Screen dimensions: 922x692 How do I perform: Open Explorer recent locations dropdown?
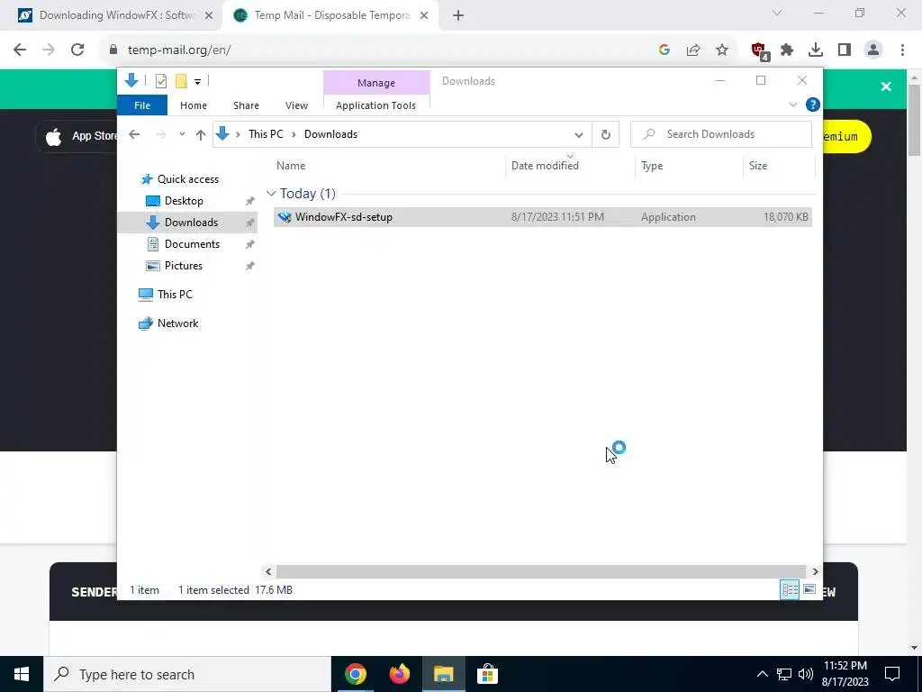pyautogui.click(x=182, y=134)
